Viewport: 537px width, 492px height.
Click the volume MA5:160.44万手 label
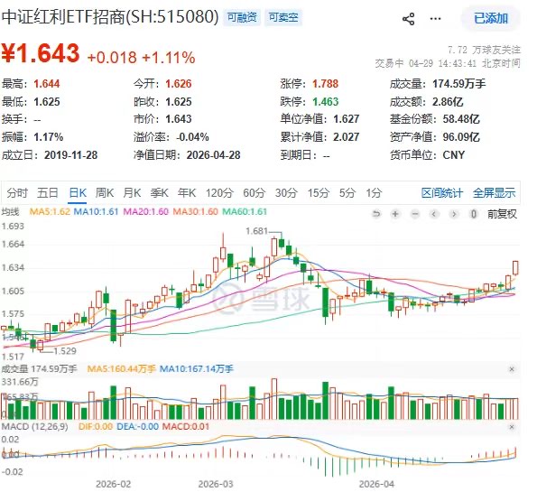[x=122, y=369]
